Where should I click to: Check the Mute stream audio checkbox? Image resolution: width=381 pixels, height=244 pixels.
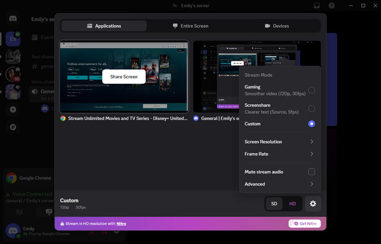pyautogui.click(x=311, y=172)
